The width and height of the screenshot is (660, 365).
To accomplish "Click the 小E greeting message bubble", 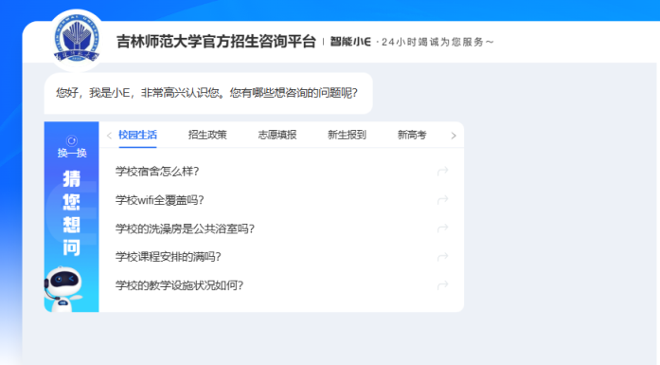I will click(208, 93).
